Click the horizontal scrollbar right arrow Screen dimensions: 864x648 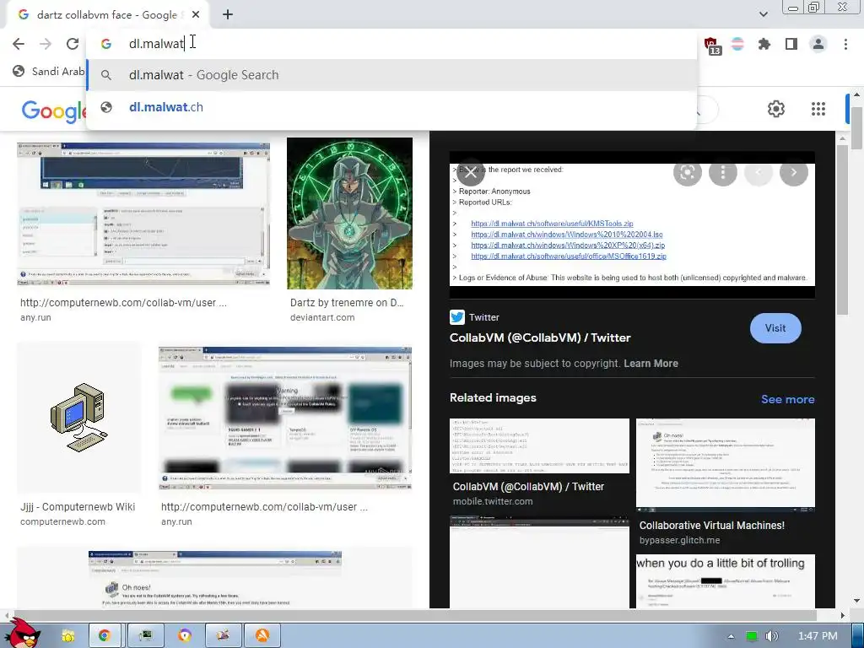(x=842, y=615)
